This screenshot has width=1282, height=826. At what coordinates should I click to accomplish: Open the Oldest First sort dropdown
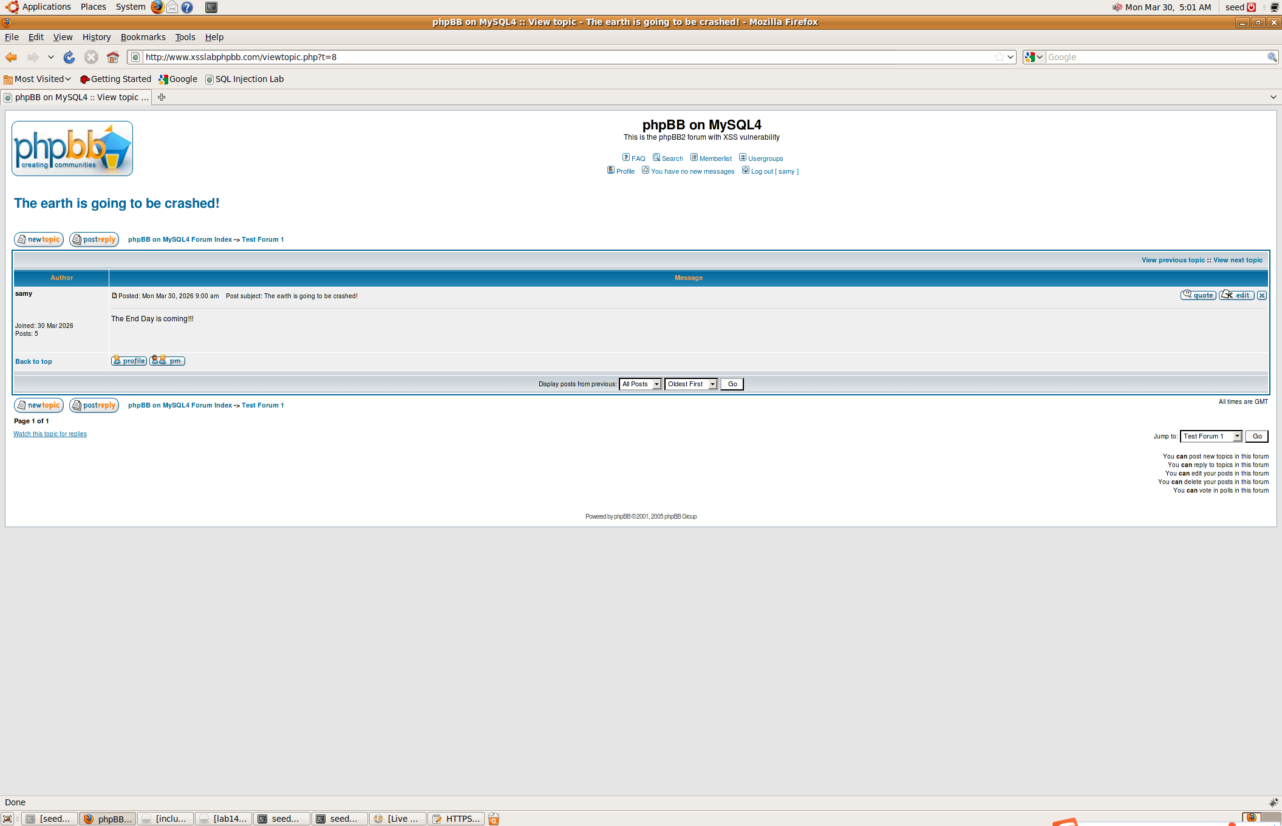pos(691,384)
